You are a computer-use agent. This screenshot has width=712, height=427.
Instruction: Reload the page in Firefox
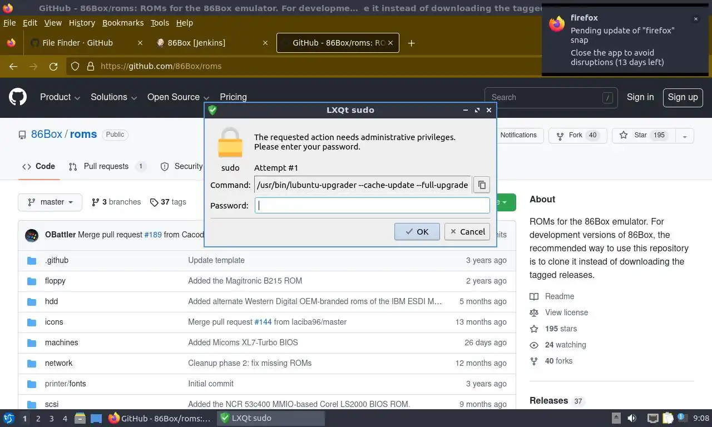pos(53,66)
